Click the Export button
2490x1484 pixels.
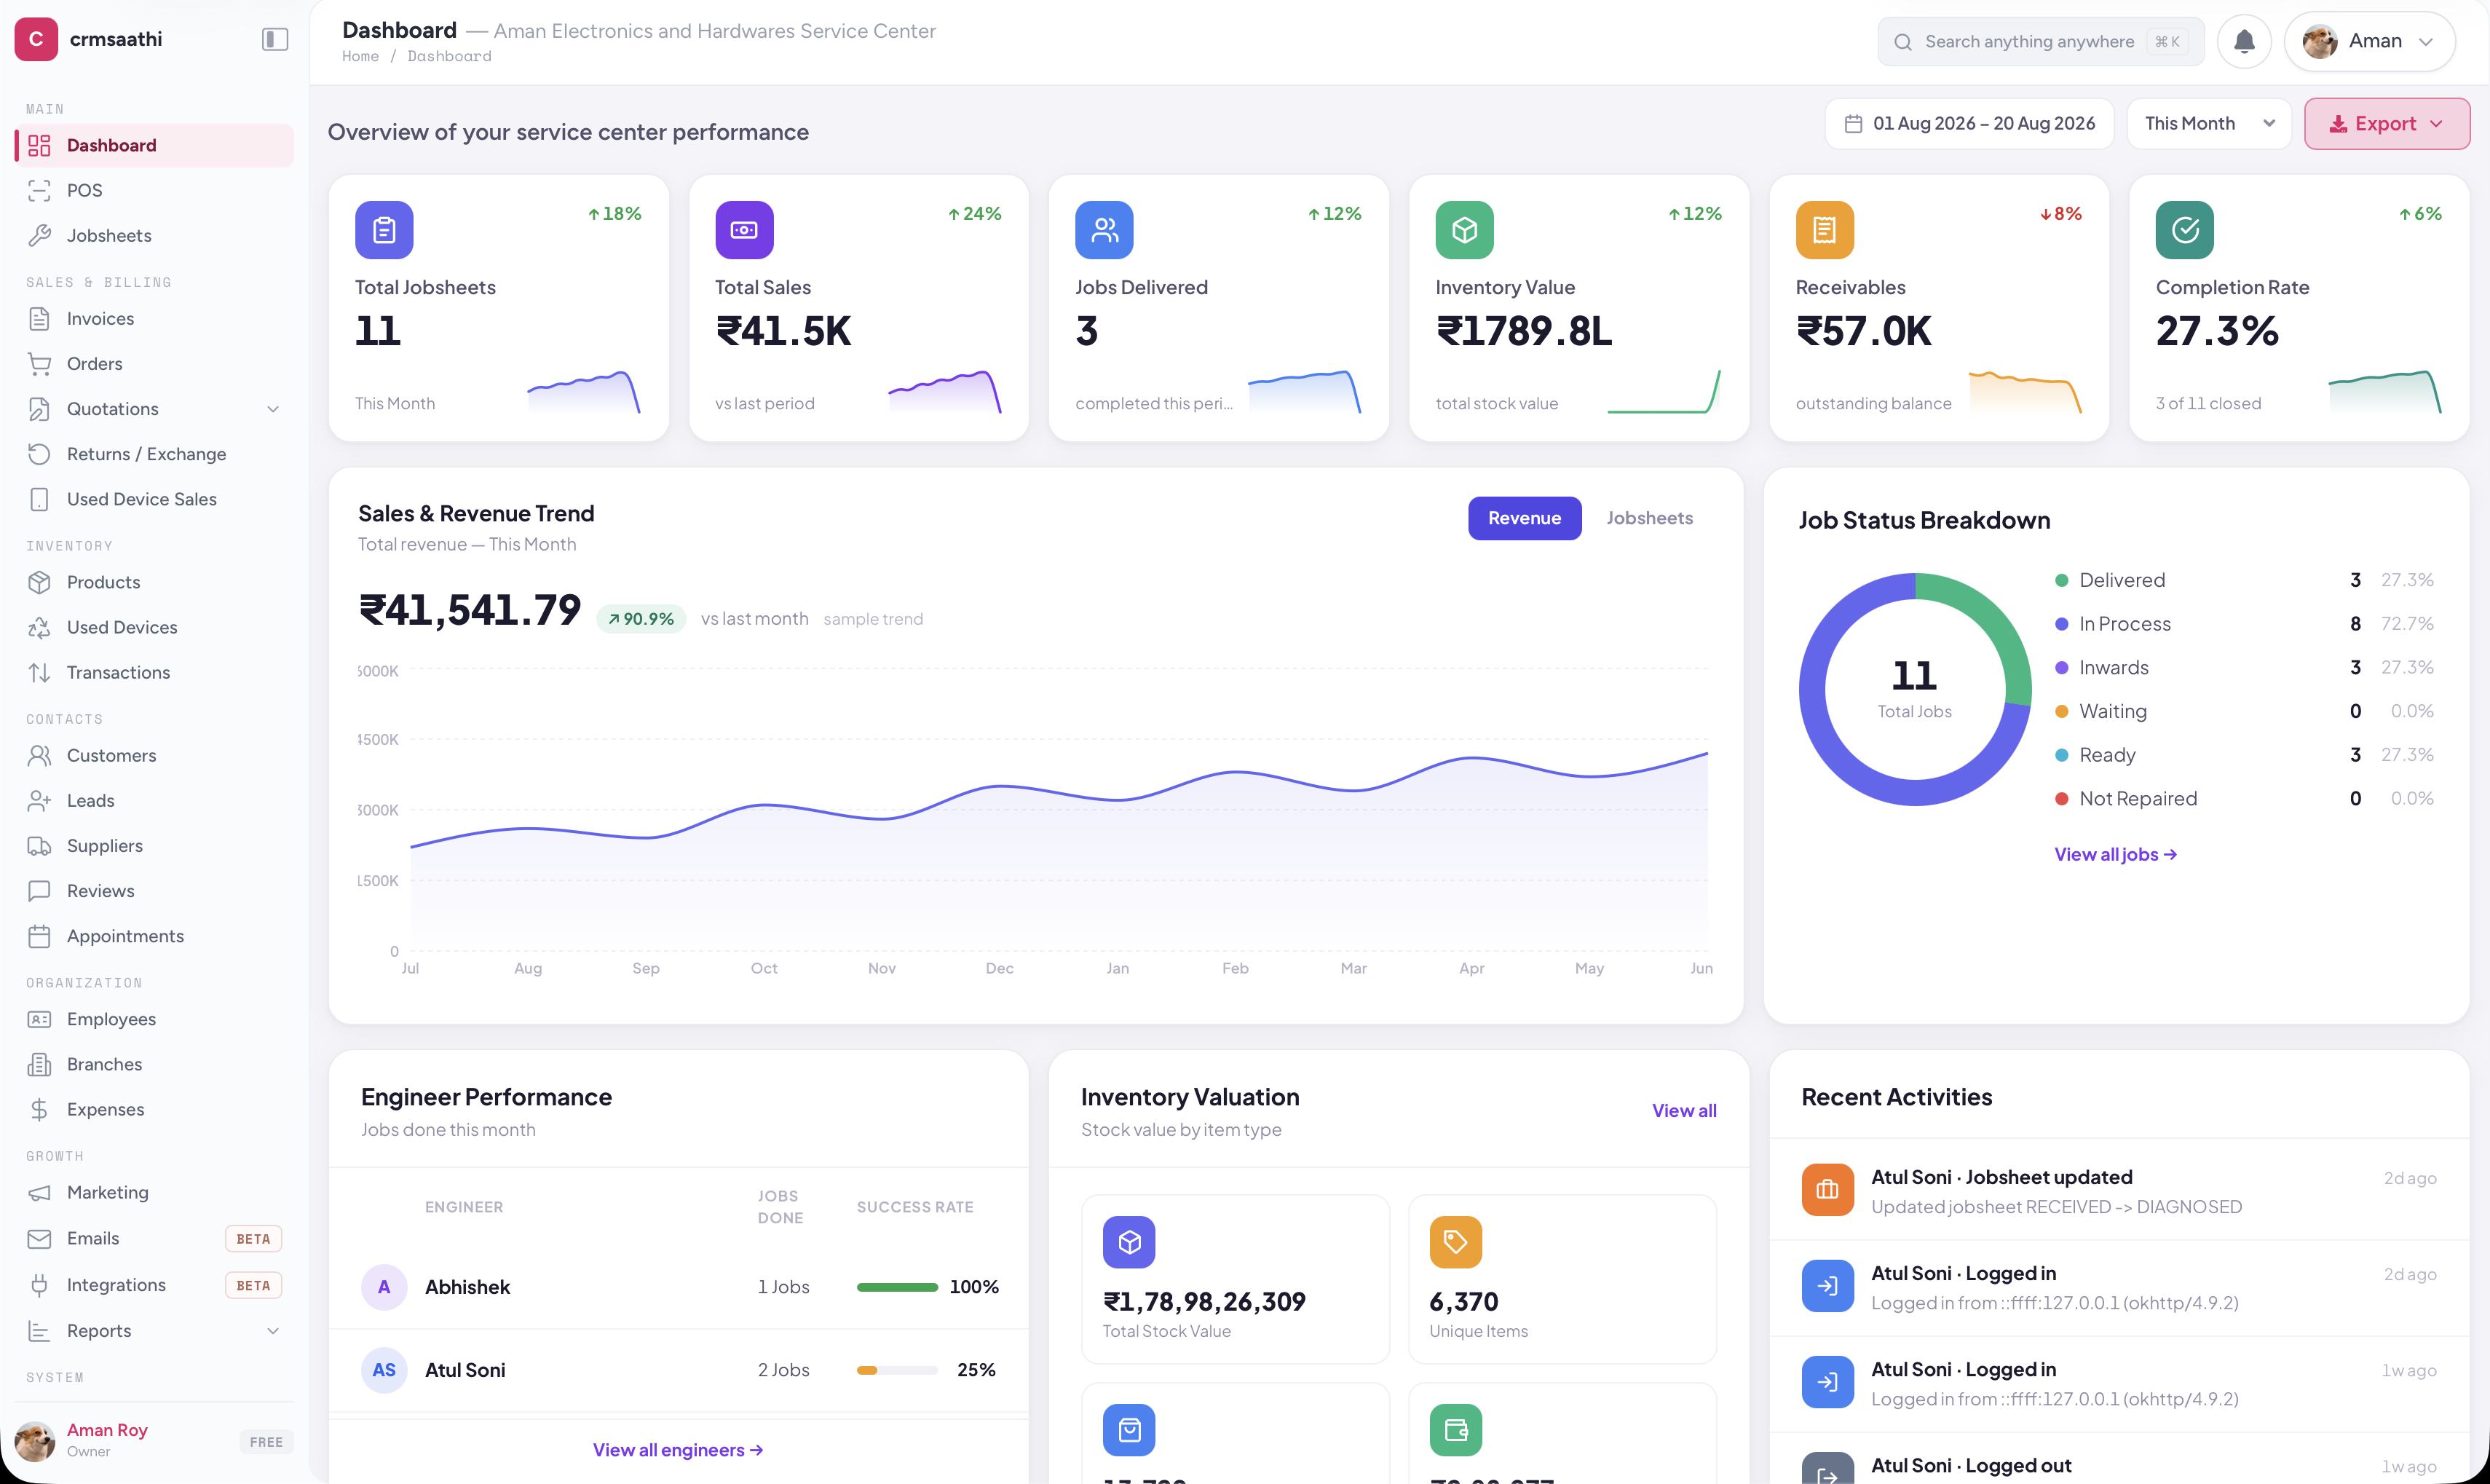(x=2386, y=124)
